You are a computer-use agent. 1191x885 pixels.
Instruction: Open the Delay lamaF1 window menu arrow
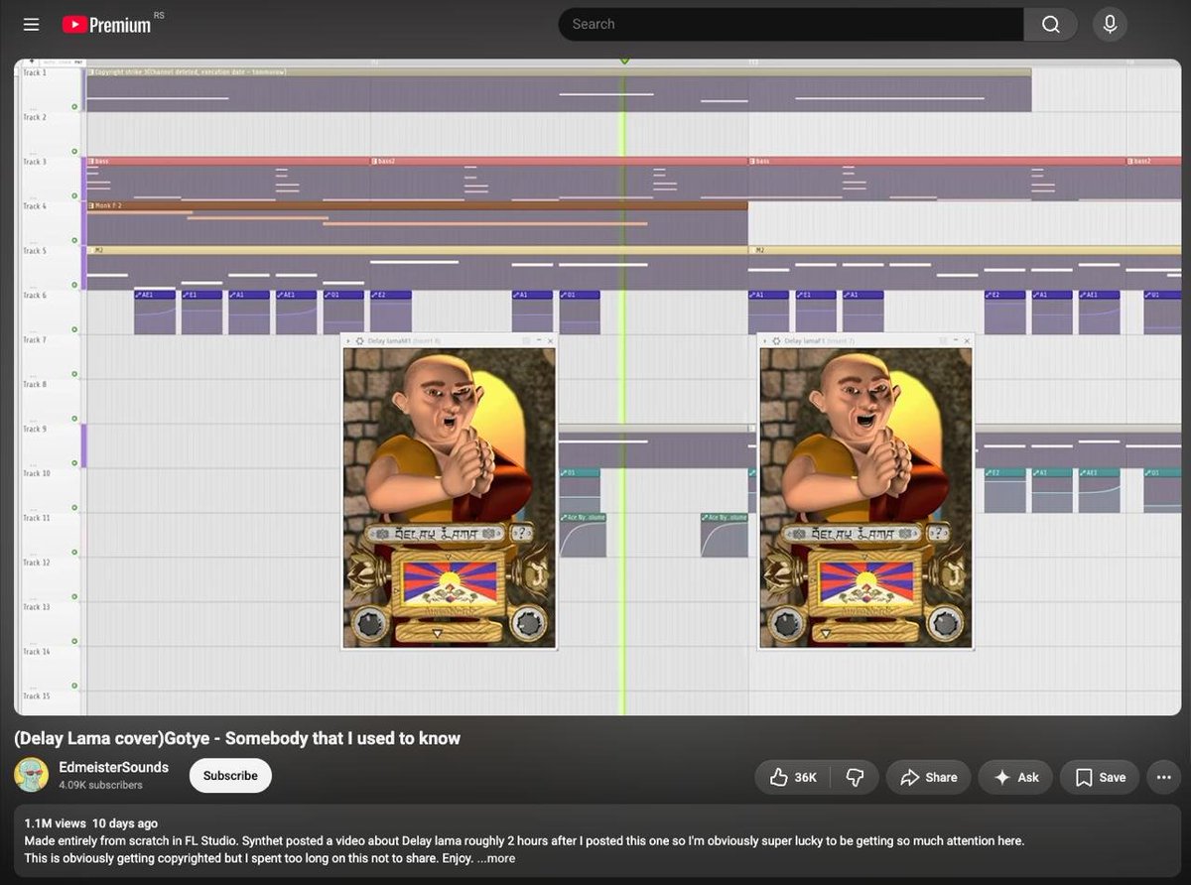[x=765, y=340]
